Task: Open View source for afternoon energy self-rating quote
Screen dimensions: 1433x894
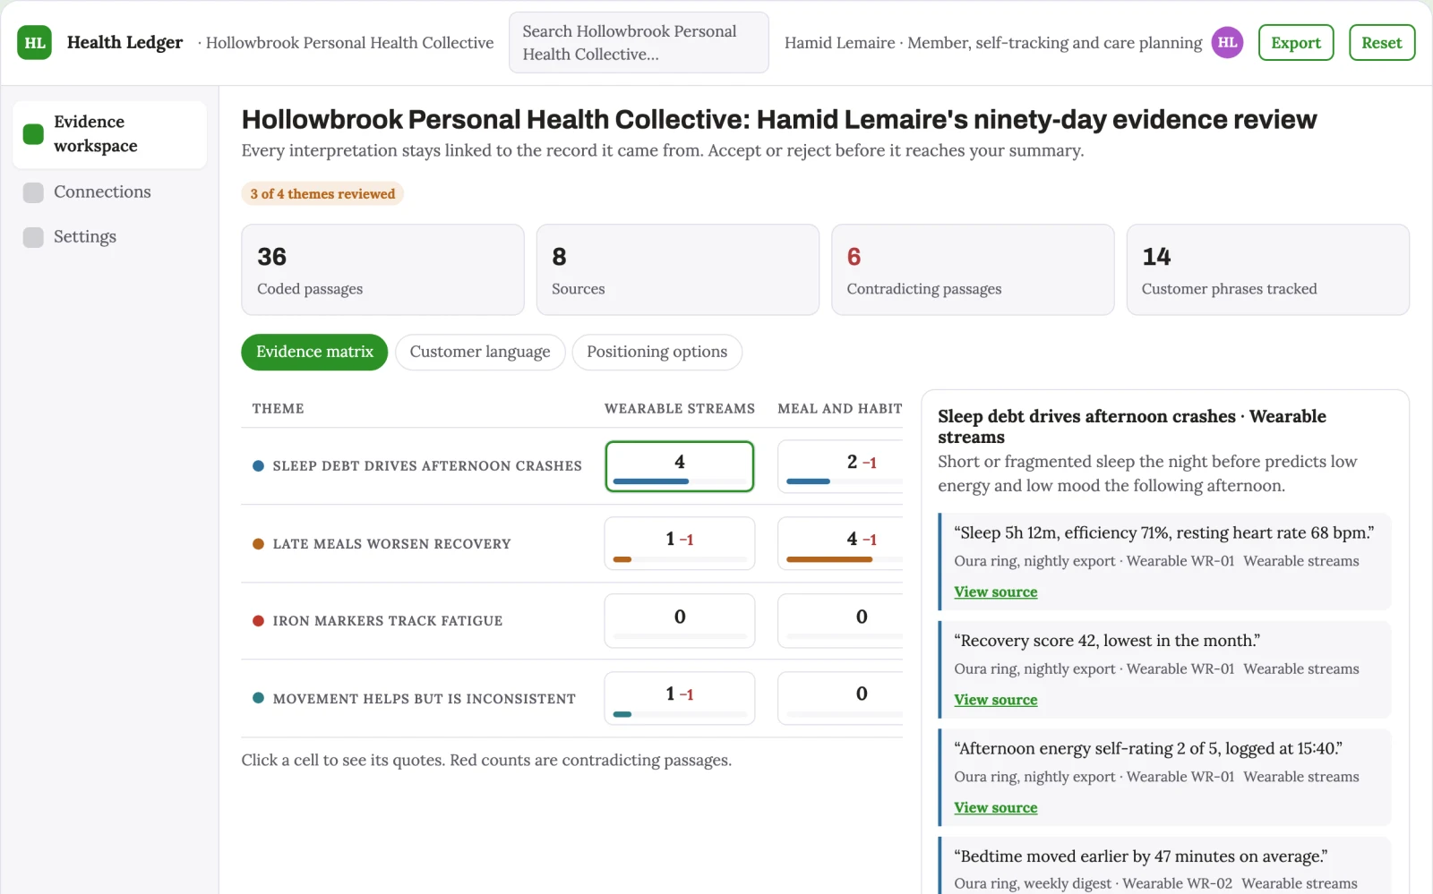Action: pos(996,808)
